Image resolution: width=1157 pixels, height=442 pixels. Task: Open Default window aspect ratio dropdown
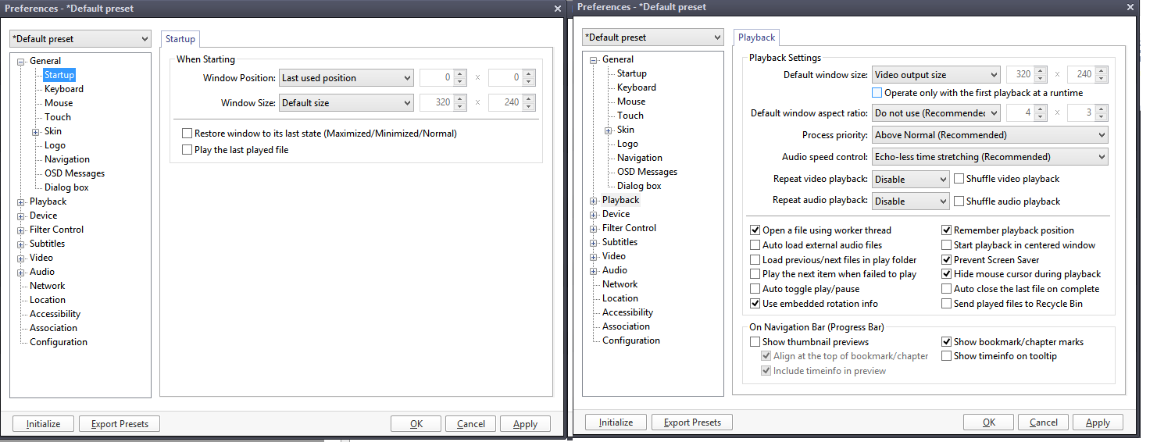(936, 113)
